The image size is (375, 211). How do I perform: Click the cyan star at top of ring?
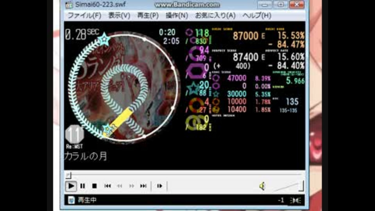click(104, 39)
